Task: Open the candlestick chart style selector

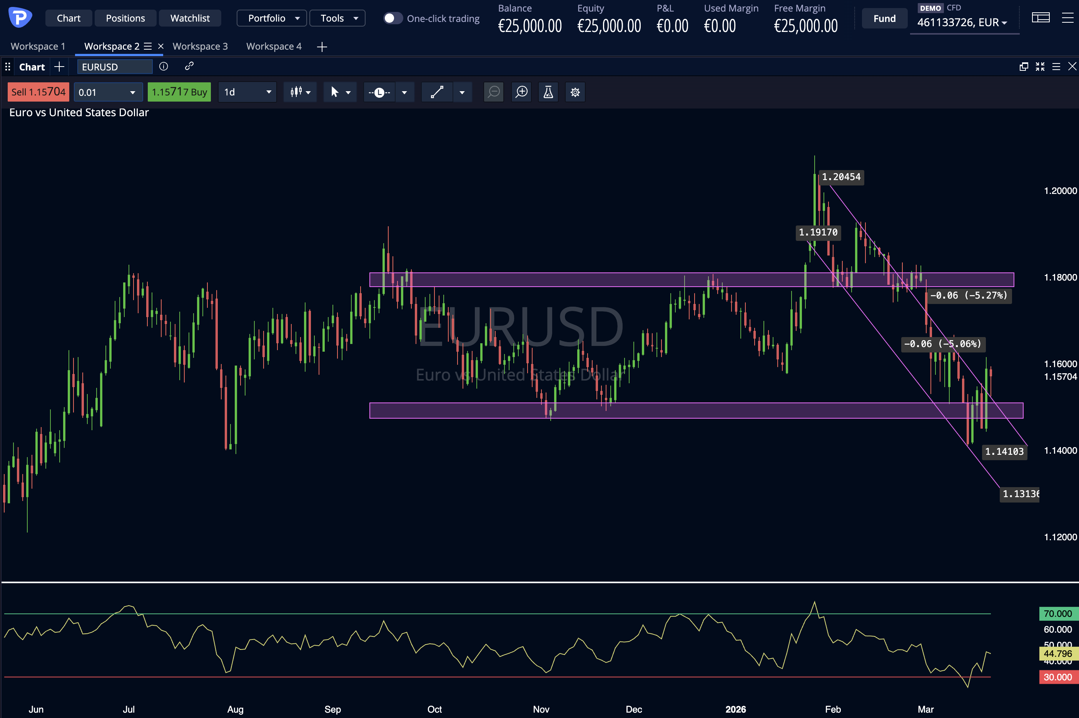Action: tap(300, 92)
